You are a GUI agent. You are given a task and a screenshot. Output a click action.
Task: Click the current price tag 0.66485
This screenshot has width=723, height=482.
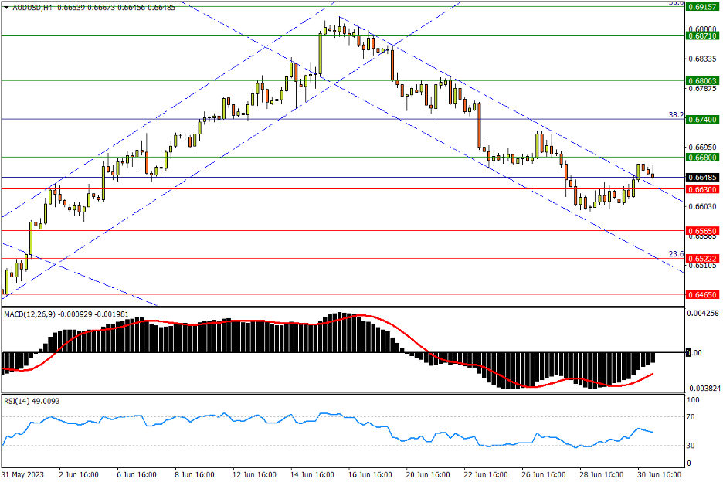[702, 177]
